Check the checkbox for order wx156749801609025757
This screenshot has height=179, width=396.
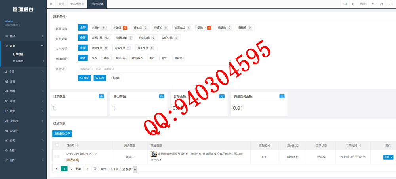pos(57,156)
